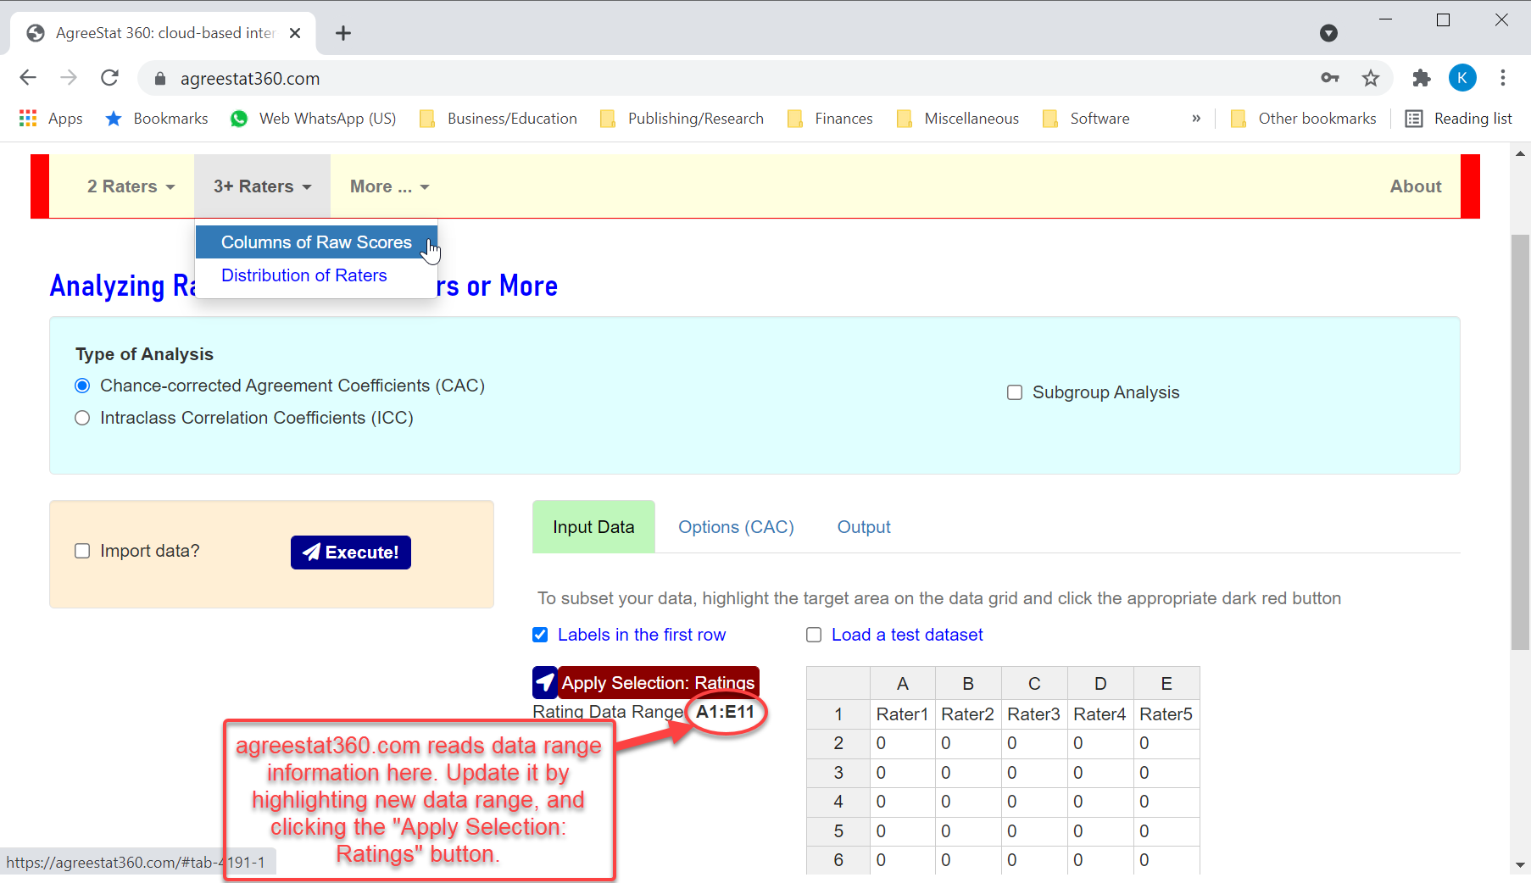
Task: Open the Finances bookmark folder
Action: coord(830,119)
